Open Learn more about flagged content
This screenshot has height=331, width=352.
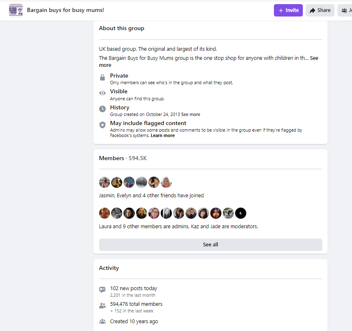tap(163, 135)
